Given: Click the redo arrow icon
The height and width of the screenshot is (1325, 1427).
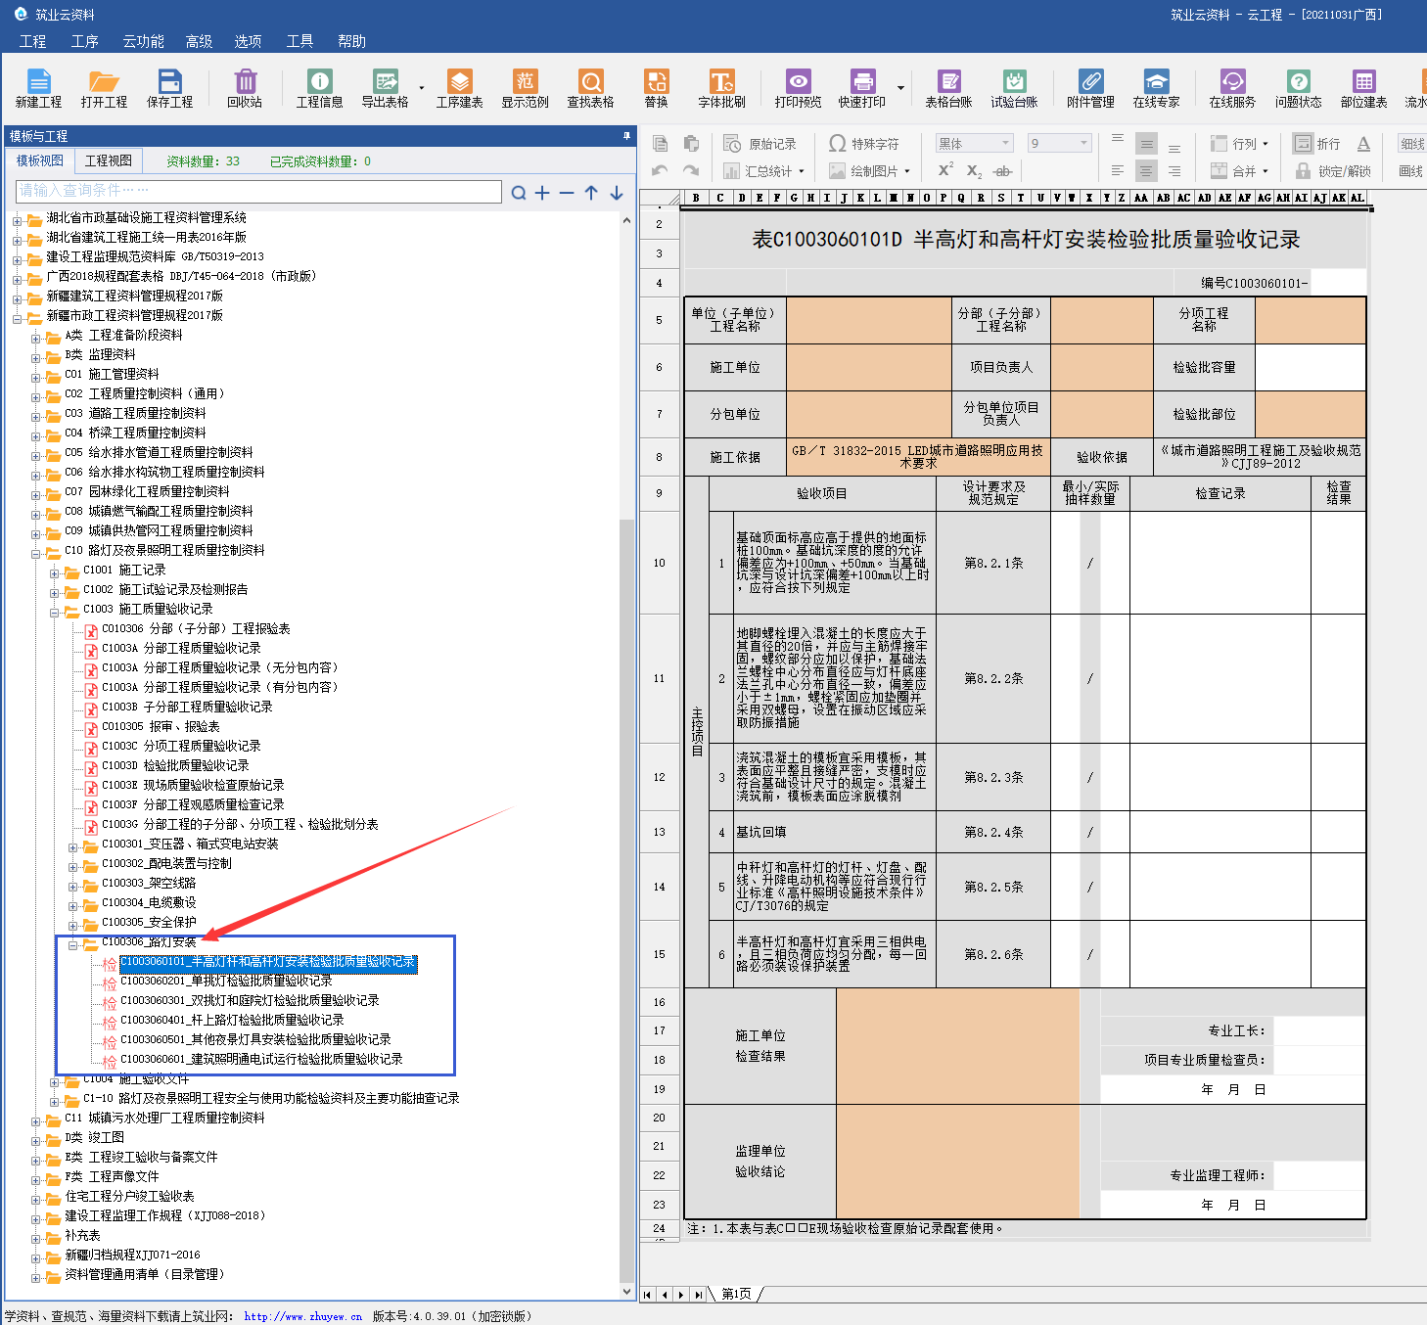Looking at the screenshot, I should point(691,170).
